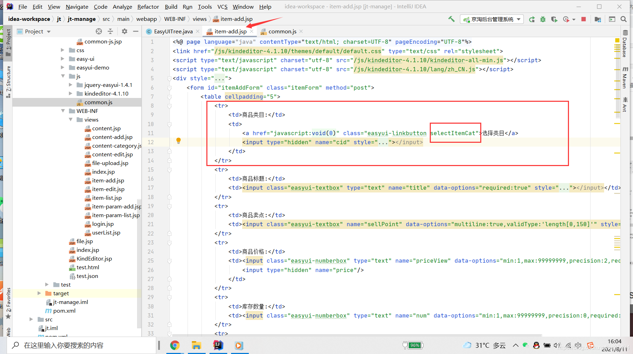Open the dropdown arrow beside profiler run icon
This screenshot has width=633, height=354.
574,19
